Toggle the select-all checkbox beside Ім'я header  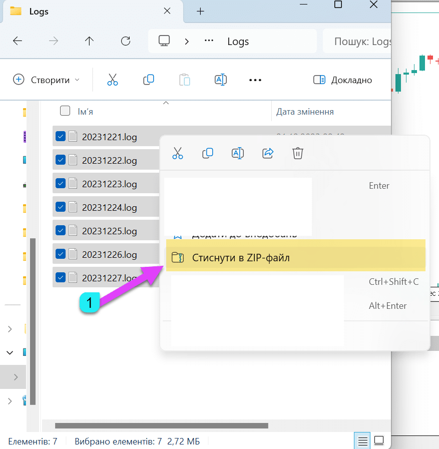click(x=65, y=111)
